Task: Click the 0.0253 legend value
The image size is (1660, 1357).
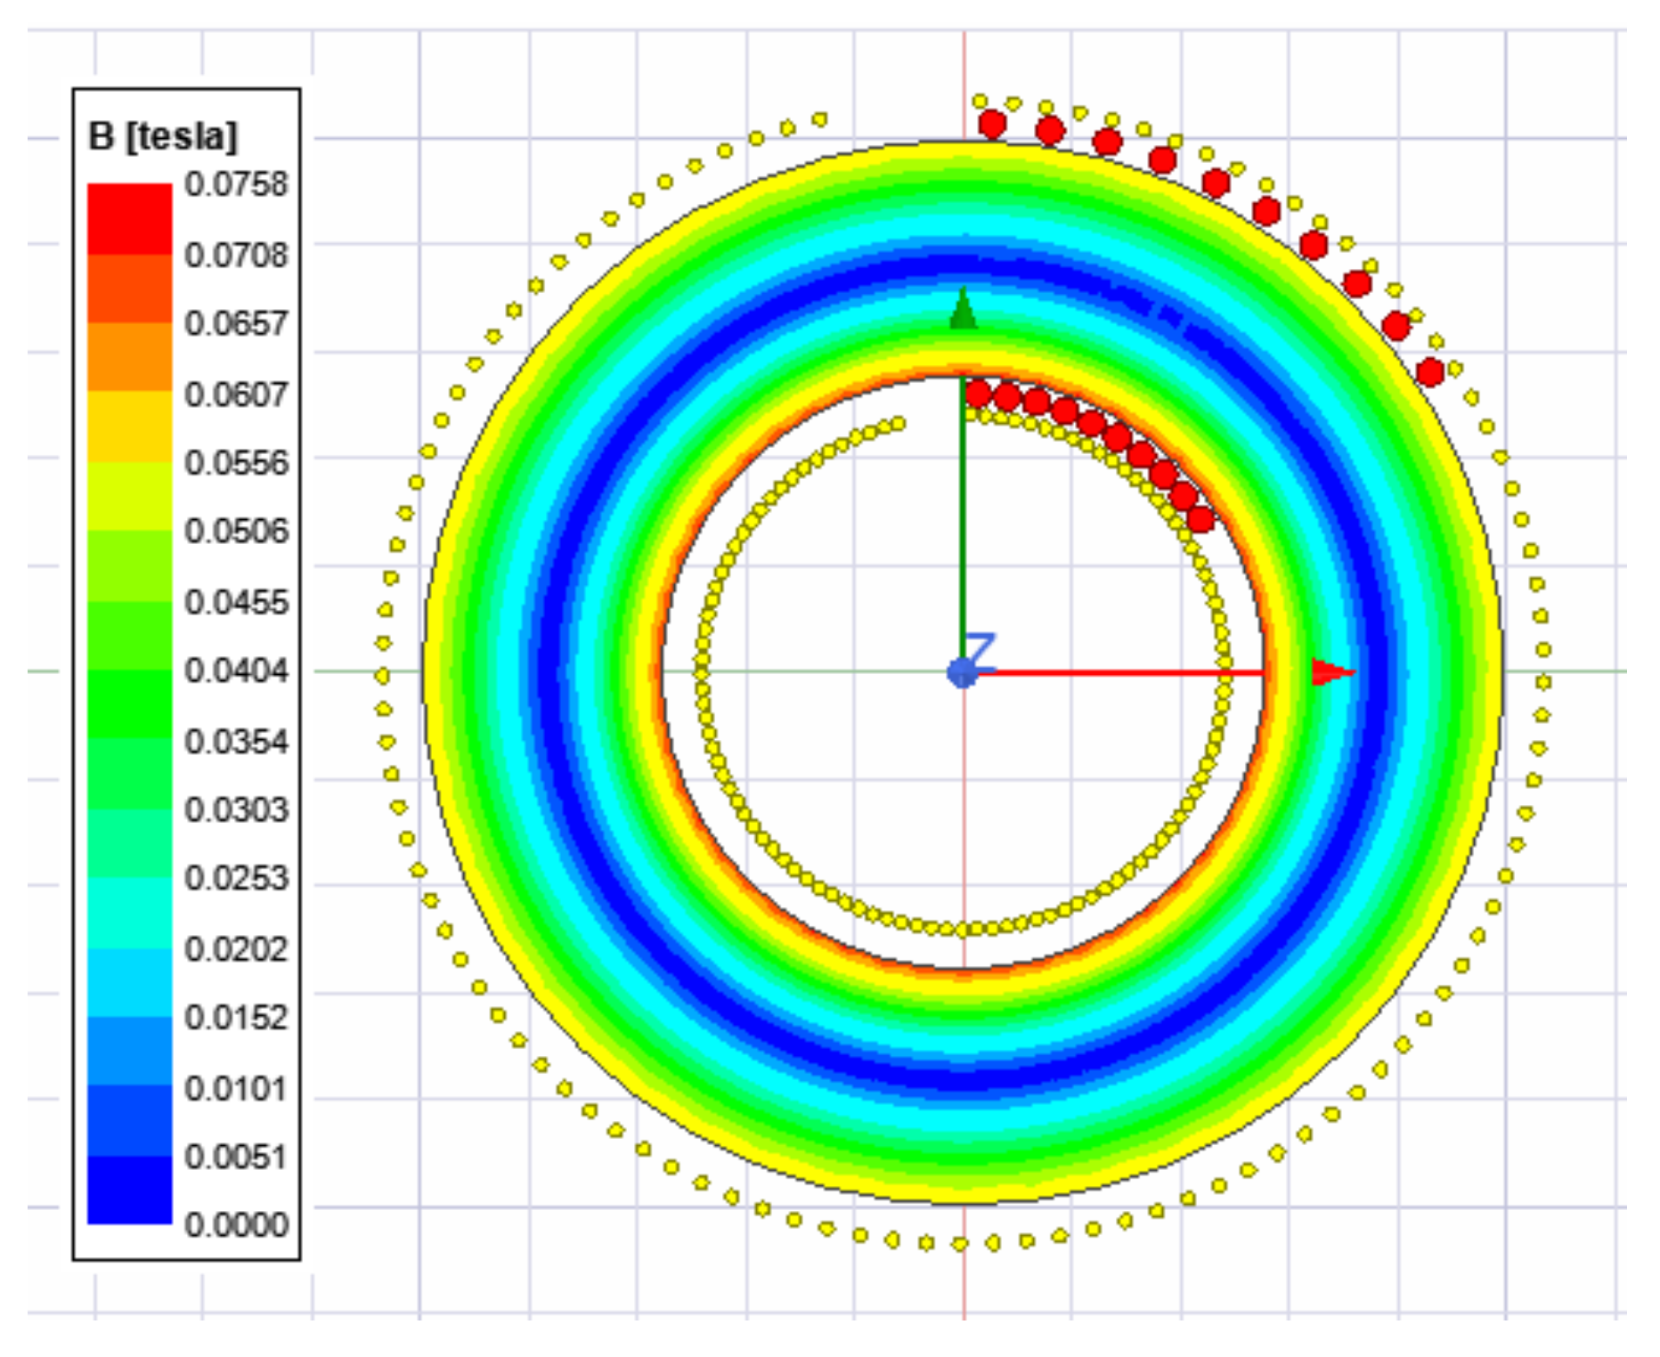Action: point(236,878)
